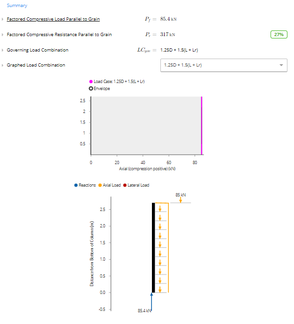Image resolution: width=294 pixels, height=324 pixels.
Task: Toggle the blue Reactions legend dot
Action: (x=76, y=185)
